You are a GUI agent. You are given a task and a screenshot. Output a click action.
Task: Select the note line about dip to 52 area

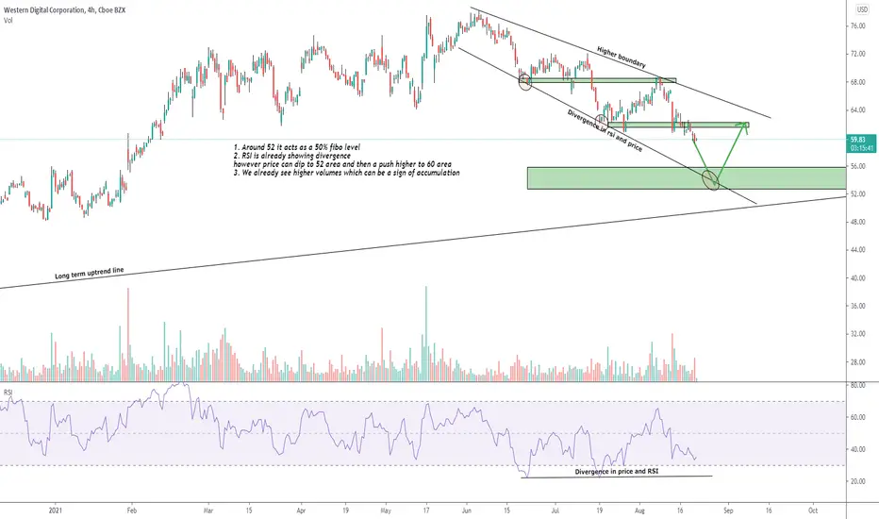point(342,164)
